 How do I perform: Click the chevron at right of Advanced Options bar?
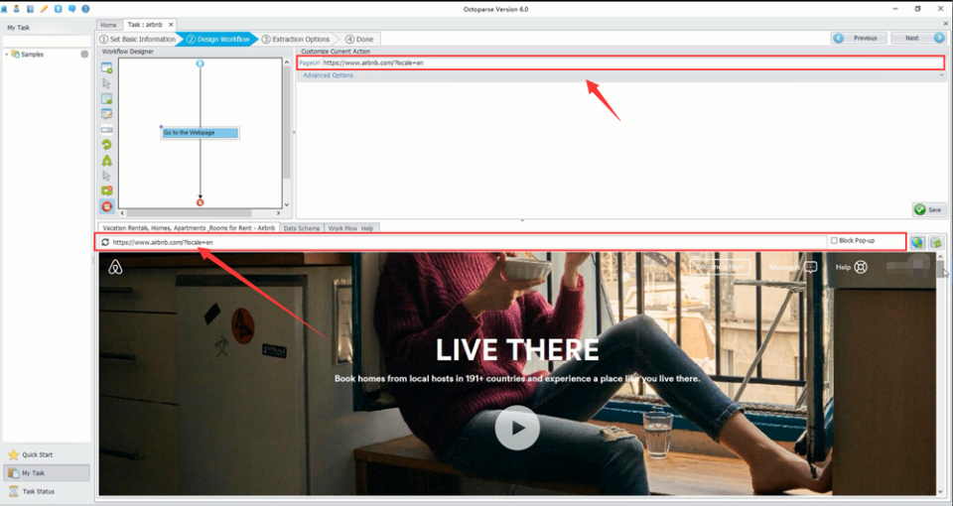[941, 75]
